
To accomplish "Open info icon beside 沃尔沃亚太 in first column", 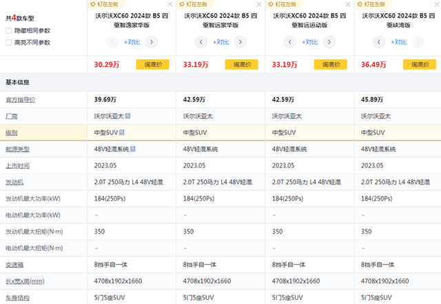I will pyautogui.click(x=127, y=116).
